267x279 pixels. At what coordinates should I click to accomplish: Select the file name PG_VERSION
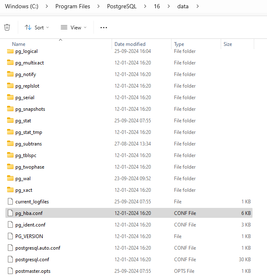click(x=29, y=236)
